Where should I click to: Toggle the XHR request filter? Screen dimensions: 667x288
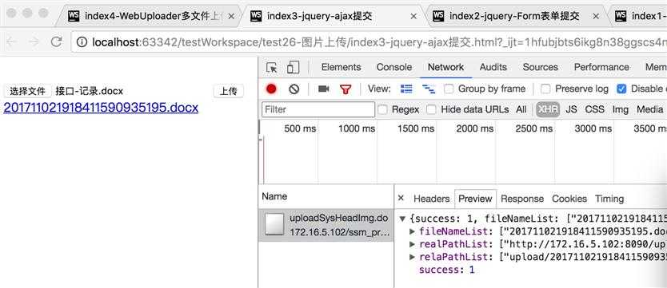[x=548, y=109]
